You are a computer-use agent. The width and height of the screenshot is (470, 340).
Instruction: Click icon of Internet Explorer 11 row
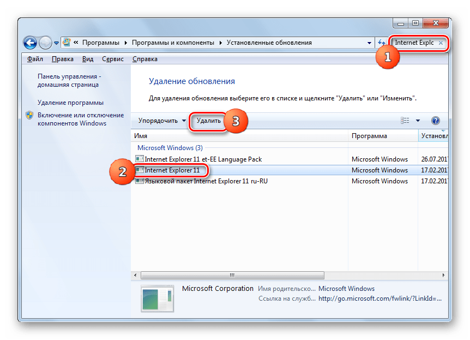[140, 170]
